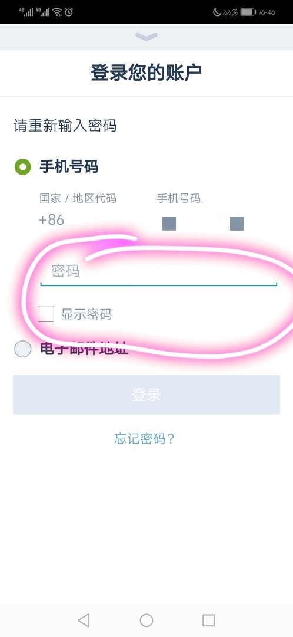Tap the alarm clock status icon
The height and width of the screenshot is (637, 293).
point(69,12)
